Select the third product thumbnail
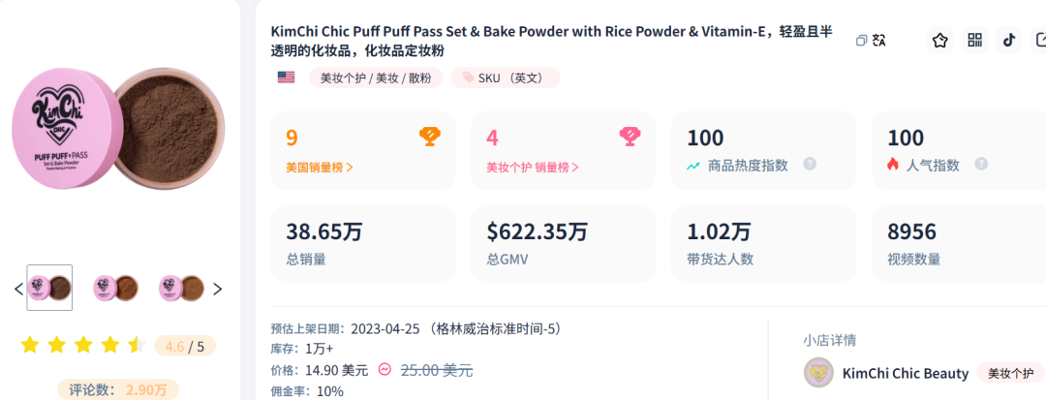The image size is (1046, 400). [x=181, y=288]
